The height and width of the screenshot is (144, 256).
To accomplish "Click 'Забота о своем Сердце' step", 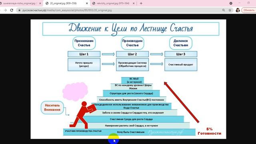I will (x=132, y=113).
